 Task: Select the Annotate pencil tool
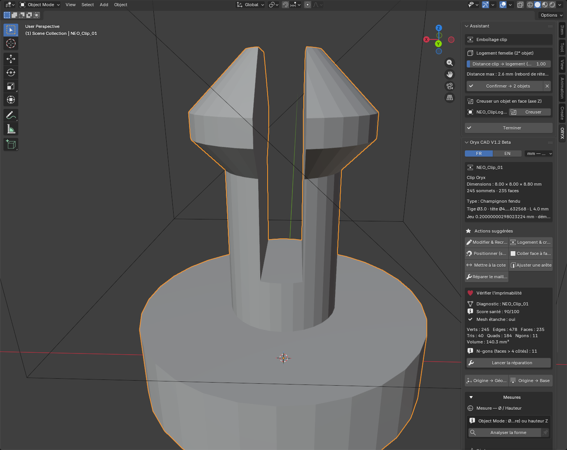tap(11, 115)
